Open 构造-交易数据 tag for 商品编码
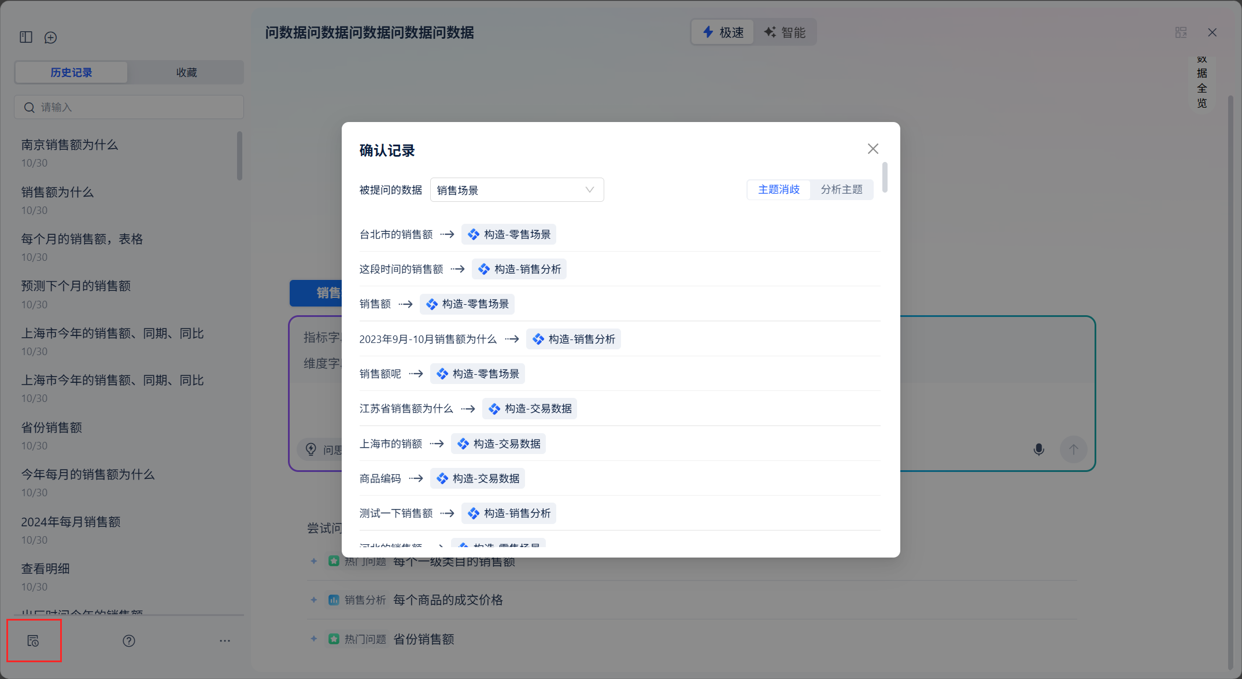Image resolution: width=1242 pixels, height=679 pixels. 478,478
